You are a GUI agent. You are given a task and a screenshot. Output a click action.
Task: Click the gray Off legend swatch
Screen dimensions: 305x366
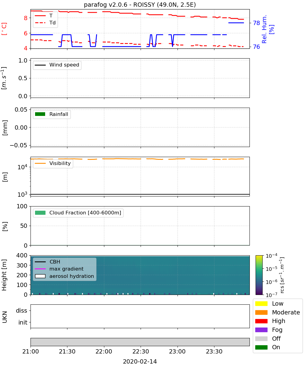point(261,339)
